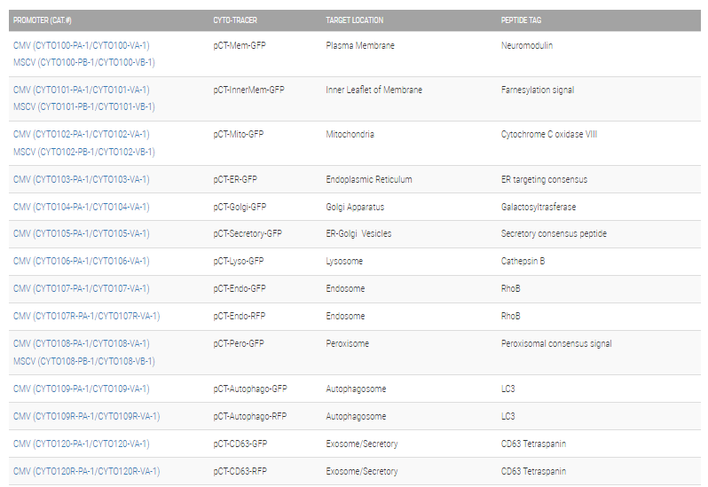Follow the CMV CYTO108-PA-1 peroxisome link
This screenshot has height=487, width=708.
[82, 343]
